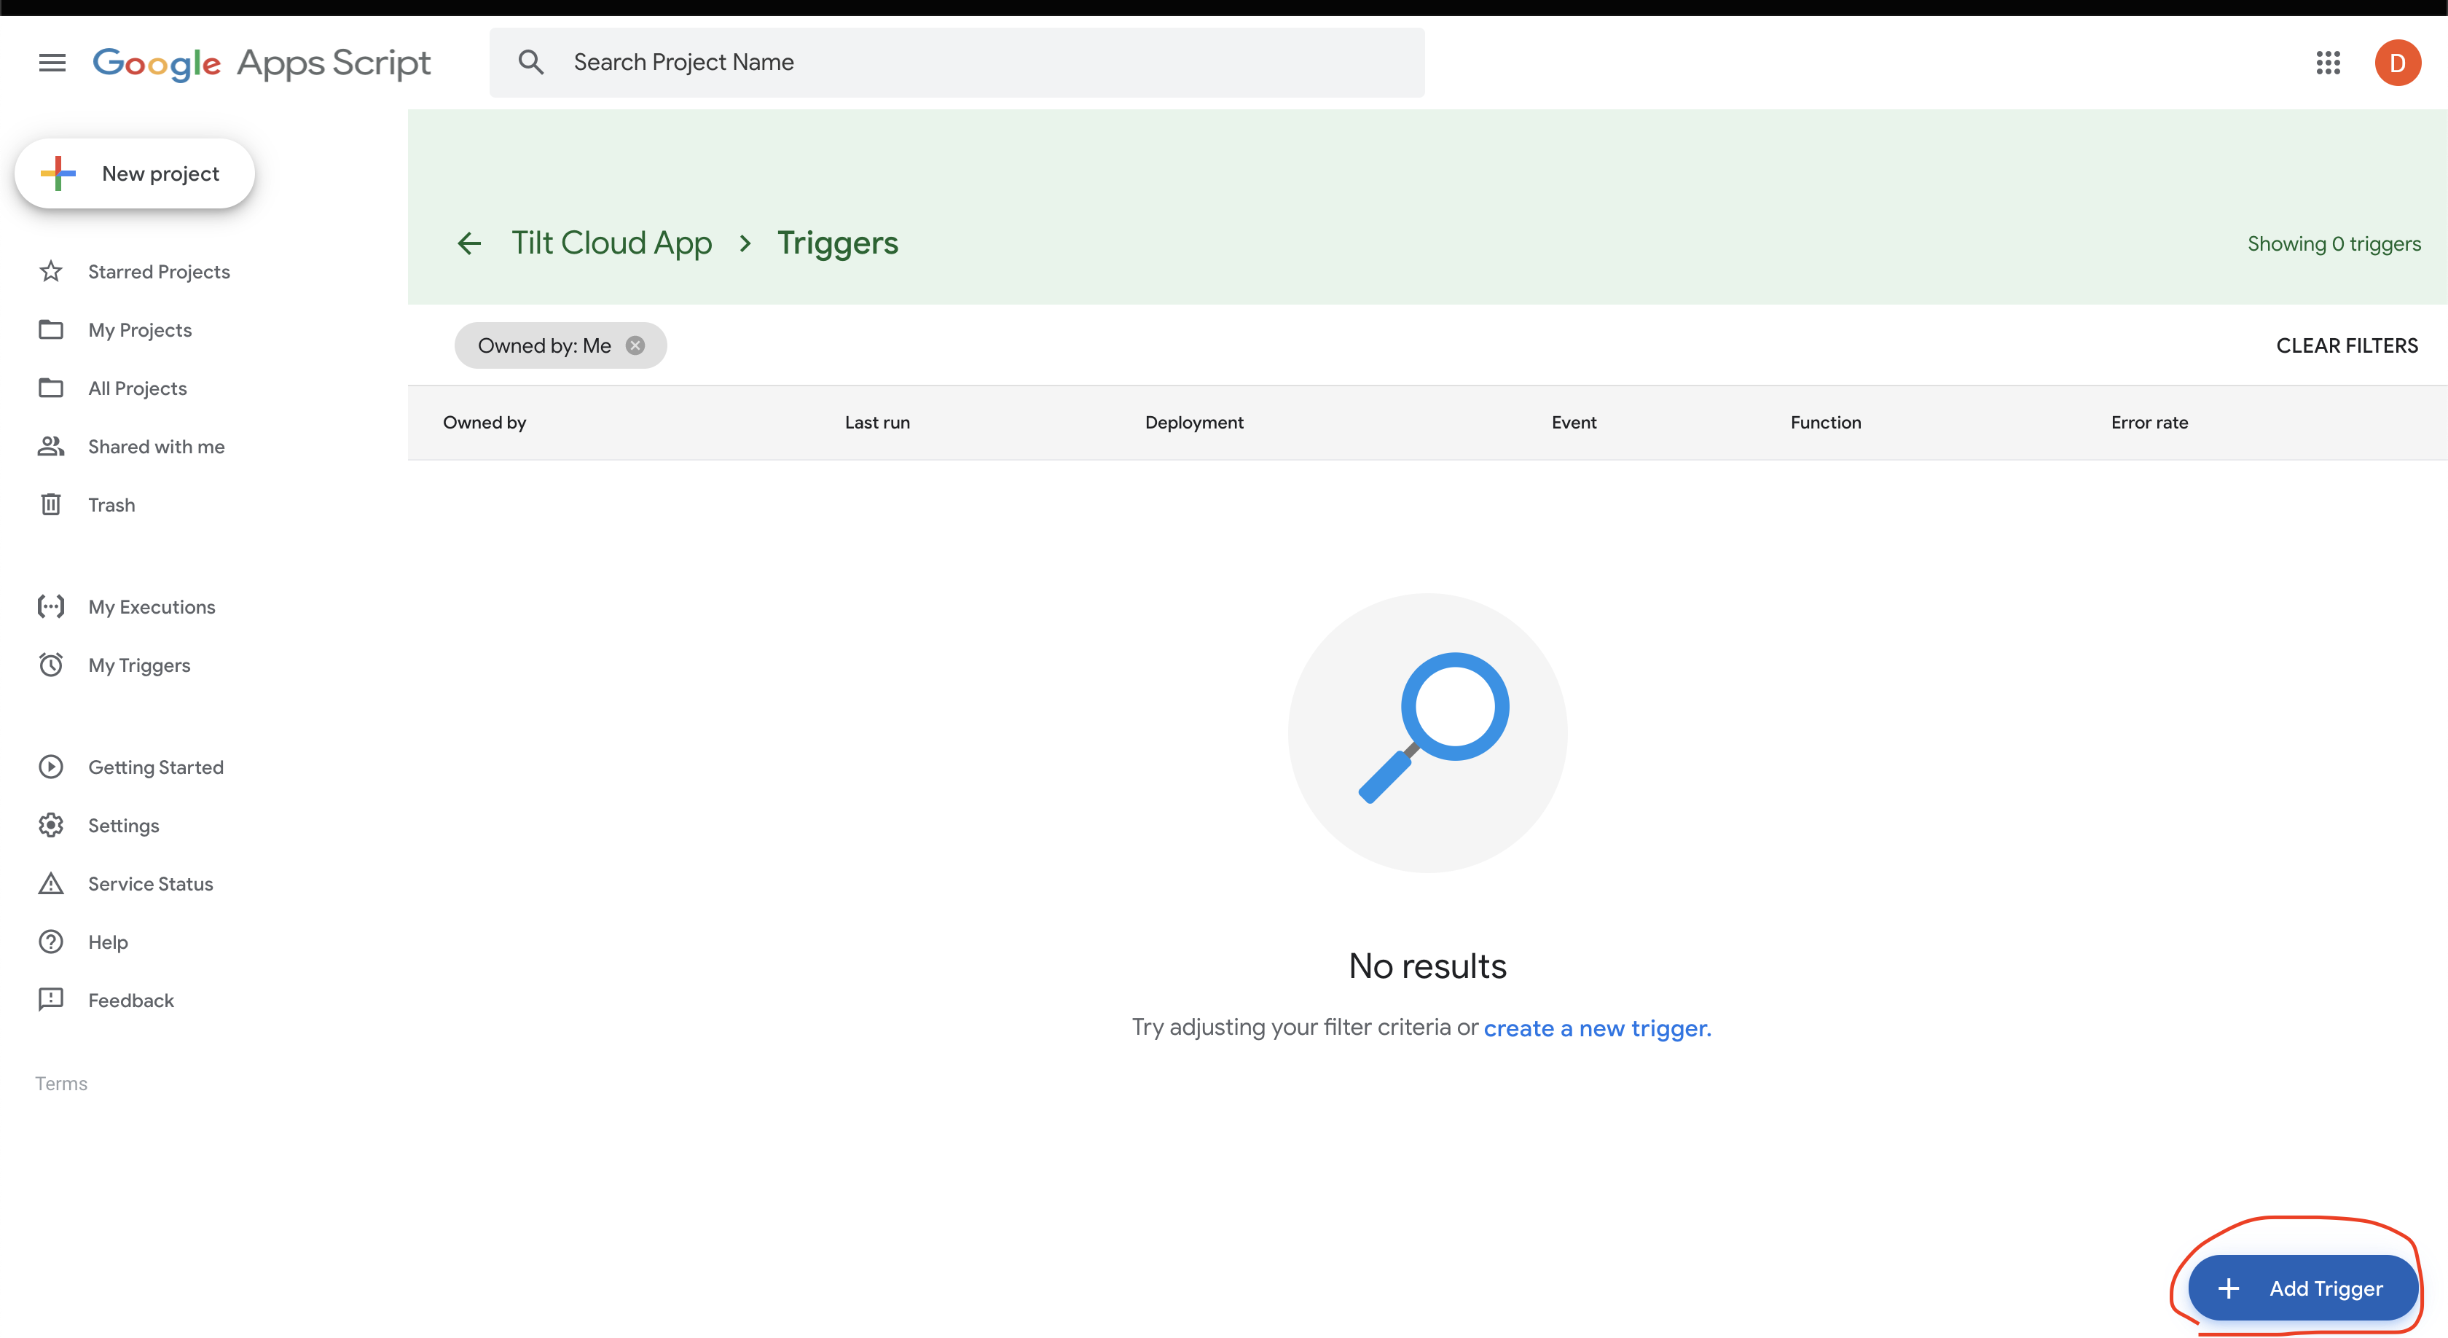Open Help
The image size is (2448, 1338).
109,942
